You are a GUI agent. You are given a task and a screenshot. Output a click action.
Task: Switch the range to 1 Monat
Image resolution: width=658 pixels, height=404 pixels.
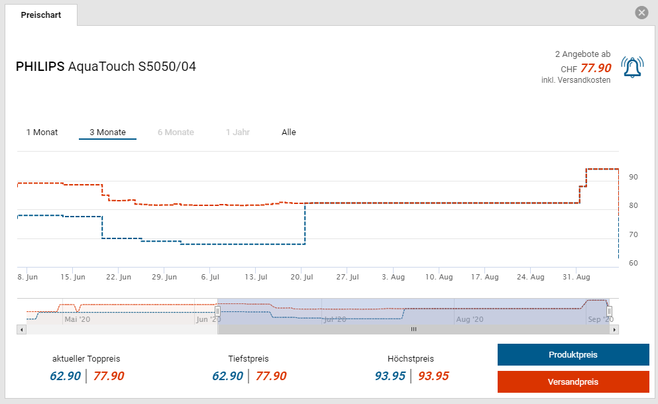tap(42, 132)
